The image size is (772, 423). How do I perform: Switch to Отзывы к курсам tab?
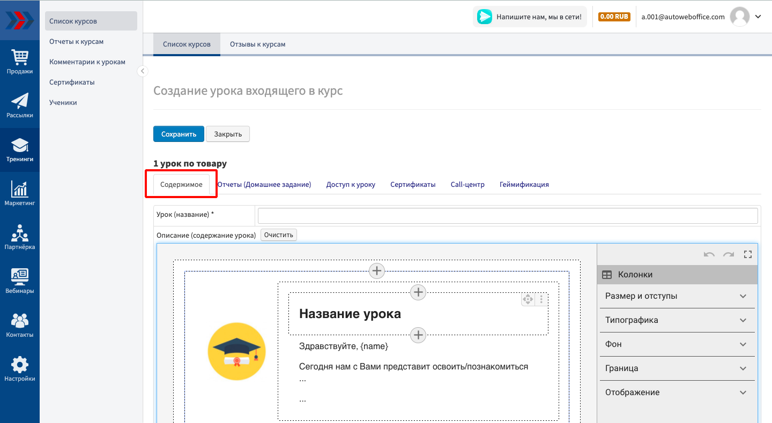pyautogui.click(x=257, y=44)
